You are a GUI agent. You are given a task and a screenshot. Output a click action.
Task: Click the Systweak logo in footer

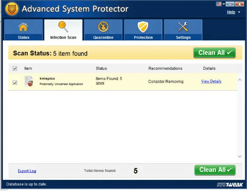click(x=230, y=184)
